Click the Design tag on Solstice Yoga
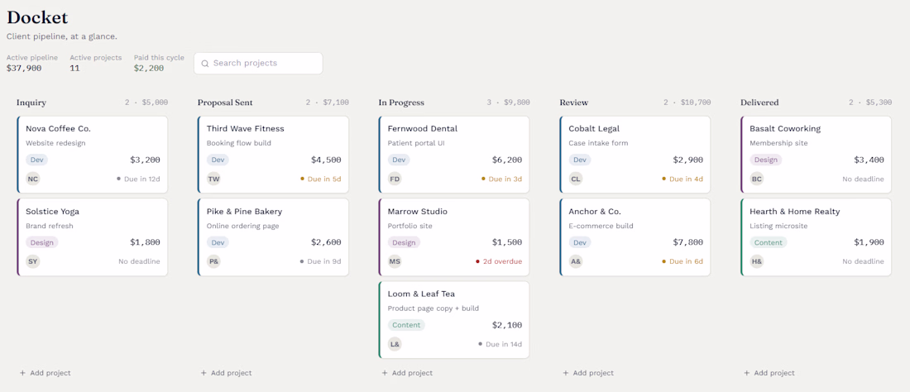Viewport: 910px width, 392px height. (42, 242)
